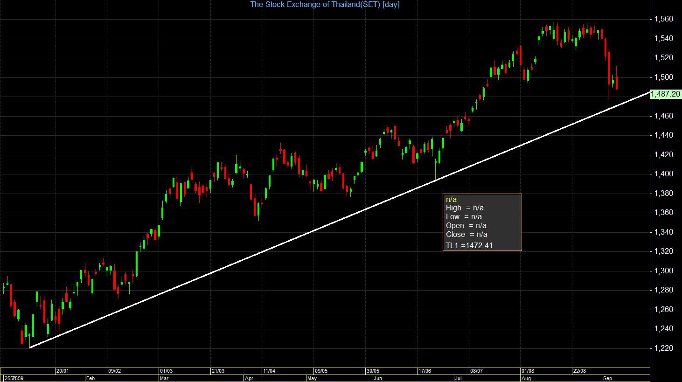
Task: Click the highlighted 1,487.20 price tag
Action: pos(666,94)
